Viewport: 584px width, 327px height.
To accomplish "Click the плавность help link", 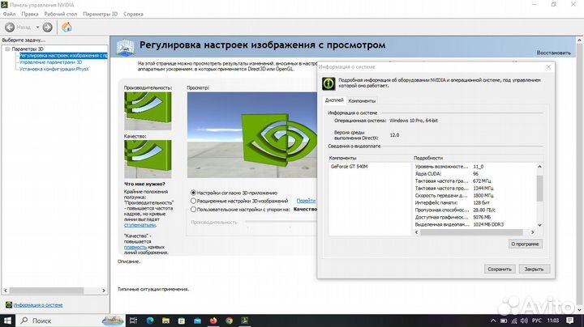I will coord(135,247).
